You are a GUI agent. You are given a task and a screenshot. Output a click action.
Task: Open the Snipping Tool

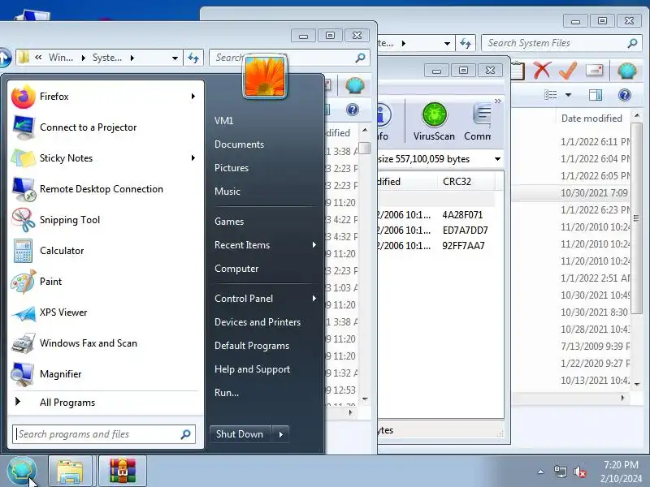pos(106,220)
